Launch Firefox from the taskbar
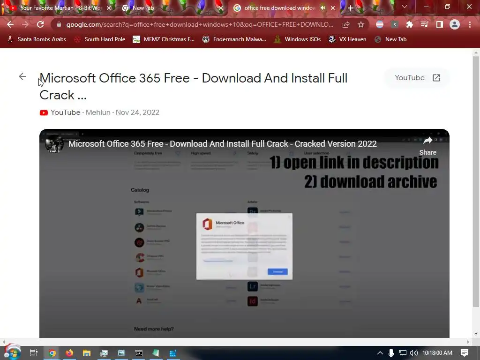The height and width of the screenshot is (360, 480). (69, 353)
